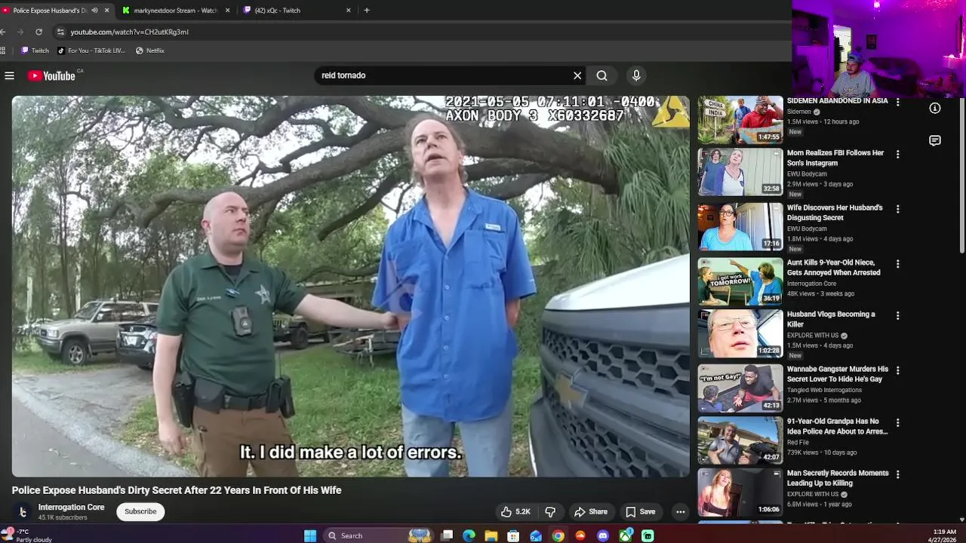Open the info icon in right side panel
The width and height of the screenshot is (966, 543).
934,108
